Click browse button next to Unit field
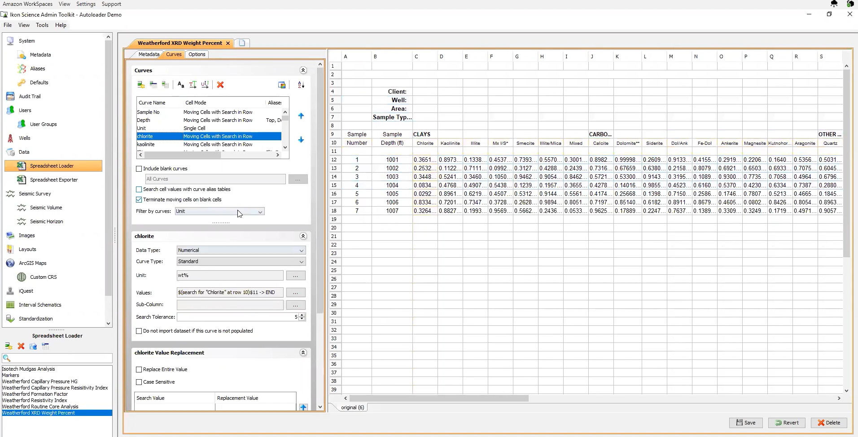Viewport: 858px width, 437px height. (296, 276)
